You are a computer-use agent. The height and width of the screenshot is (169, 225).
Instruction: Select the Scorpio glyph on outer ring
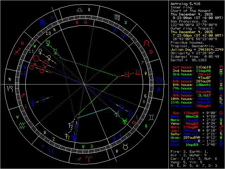[42, 22]
